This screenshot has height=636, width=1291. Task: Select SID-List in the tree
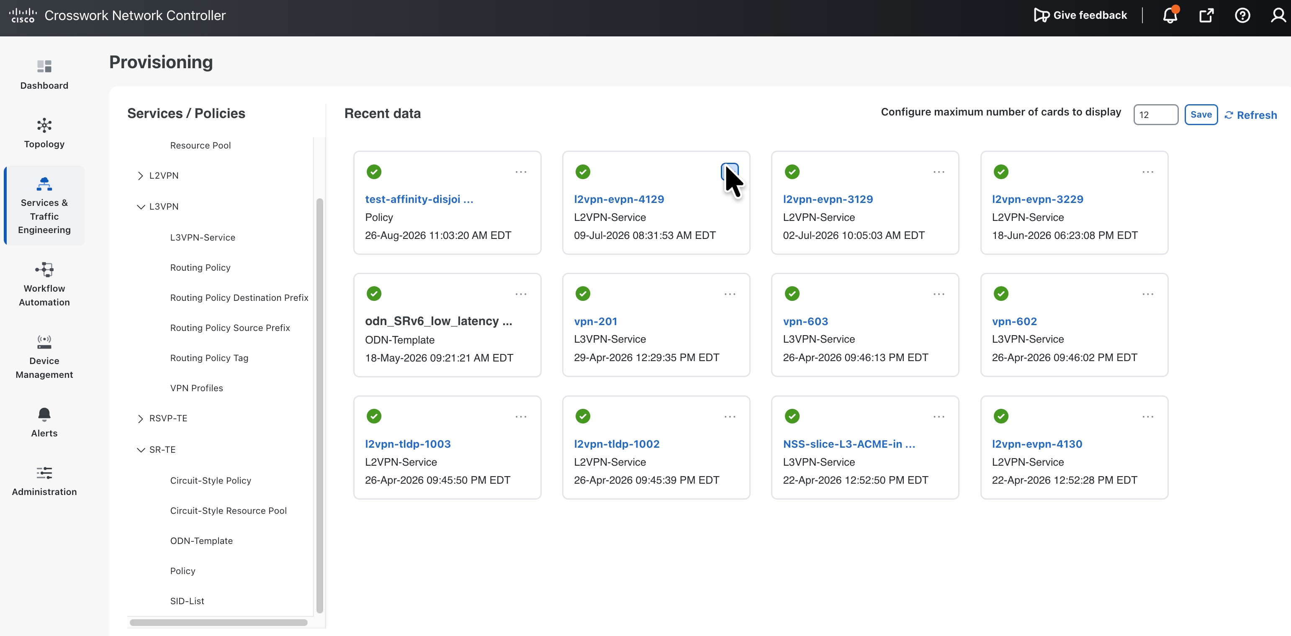(187, 601)
